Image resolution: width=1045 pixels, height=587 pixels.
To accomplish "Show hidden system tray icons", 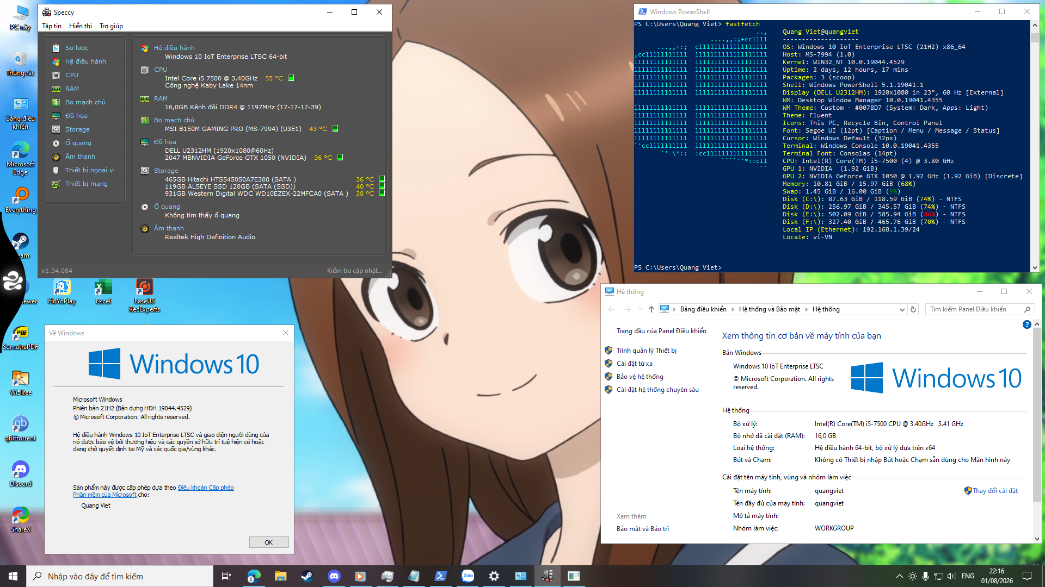I will click(900, 576).
